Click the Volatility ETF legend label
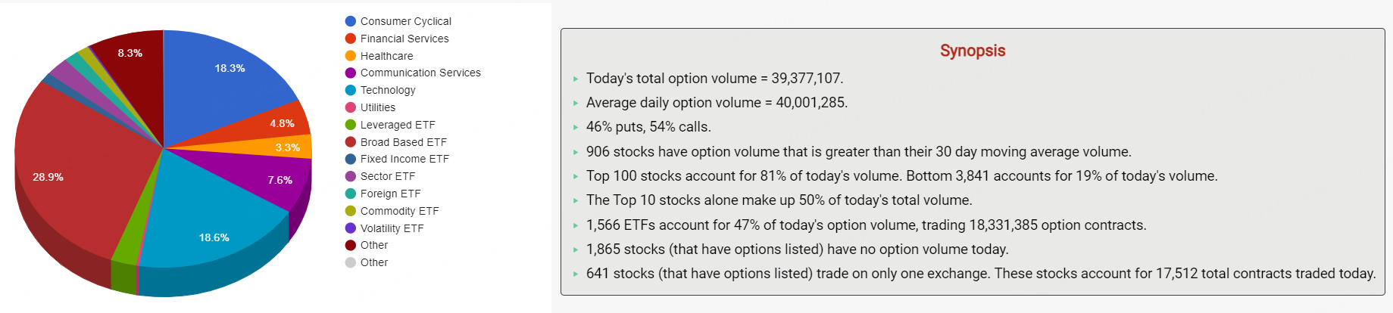Image resolution: width=1393 pixels, height=313 pixels. coord(392,228)
